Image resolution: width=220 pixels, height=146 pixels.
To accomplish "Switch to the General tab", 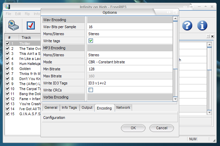I will pyautogui.click(x=51, y=107).
